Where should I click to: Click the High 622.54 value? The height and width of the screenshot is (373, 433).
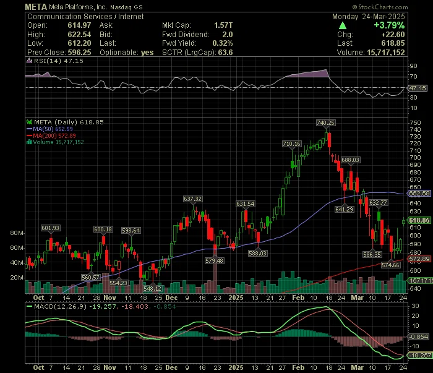(x=79, y=35)
